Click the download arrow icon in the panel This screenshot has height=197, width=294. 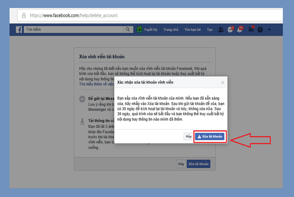[x=83, y=122]
